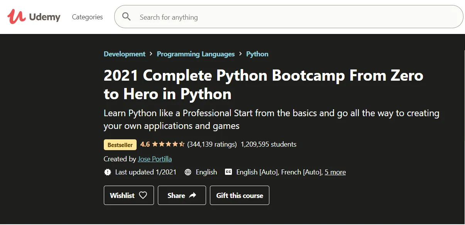Click the Last updated badge icon
465x225 pixels.
pos(108,172)
